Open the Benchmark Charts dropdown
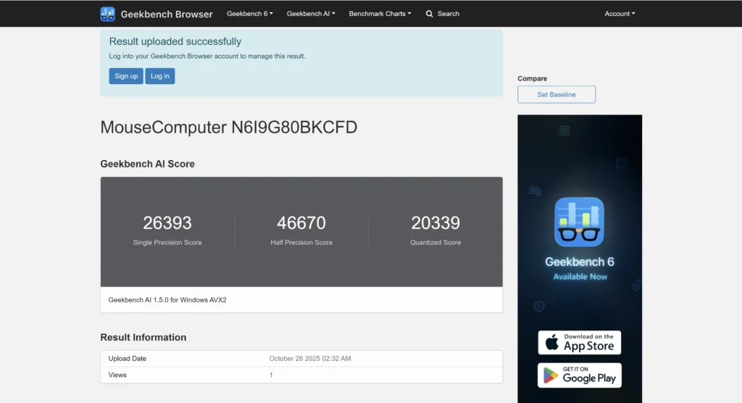The width and height of the screenshot is (742, 403). [x=380, y=14]
